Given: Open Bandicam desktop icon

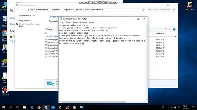Looking at the screenshot, I should coord(5,91).
